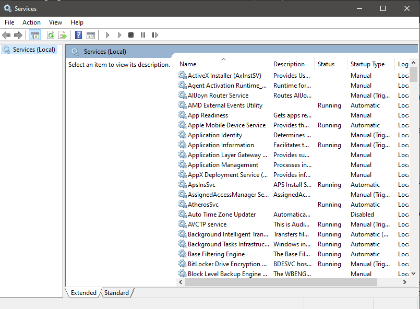Viewport: 420px width, 309px height.
Task: Maximize the Services window
Action: click(383, 8)
